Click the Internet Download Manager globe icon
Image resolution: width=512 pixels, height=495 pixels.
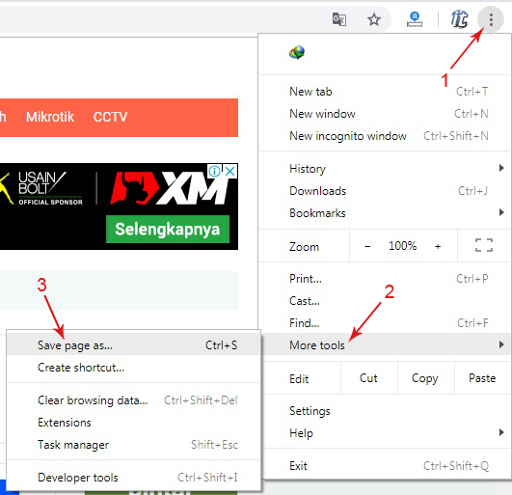pyautogui.click(x=297, y=53)
